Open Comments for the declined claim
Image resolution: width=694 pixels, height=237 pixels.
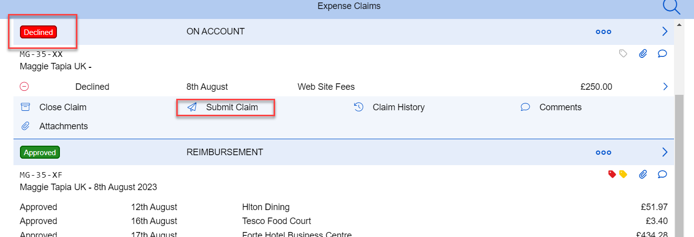click(x=560, y=107)
